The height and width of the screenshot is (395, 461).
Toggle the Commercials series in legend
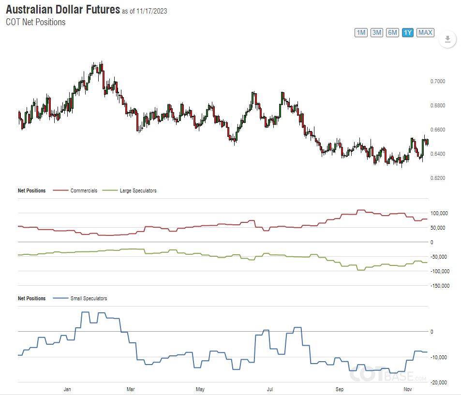pos(84,190)
